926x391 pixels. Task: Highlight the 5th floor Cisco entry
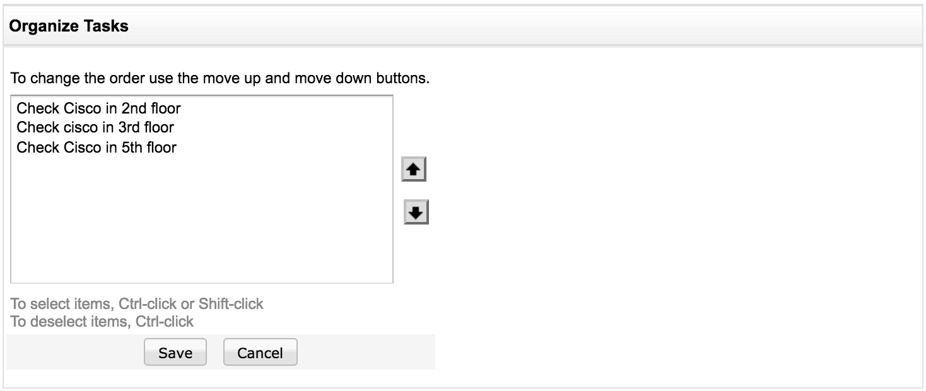pyautogui.click(x=97, y=148)
